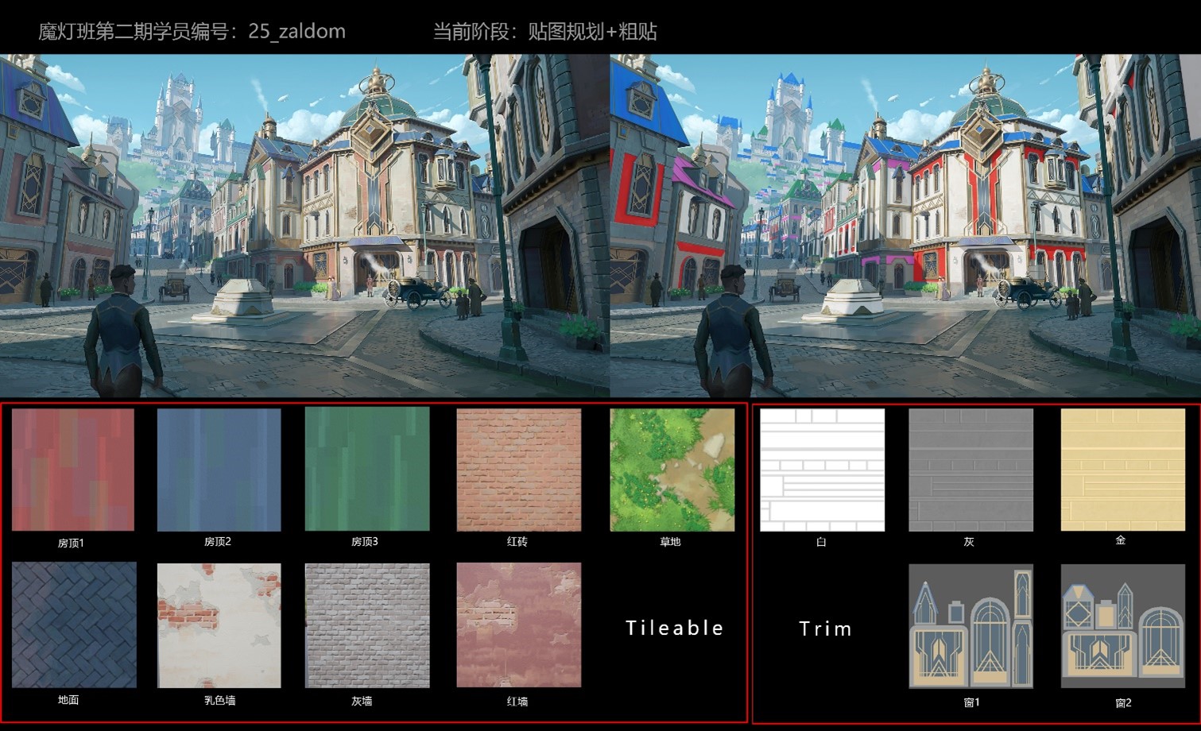The image size is (1201, 731).
Task: Click the student ID text 25_zaldom
Action: coord(296,32)
